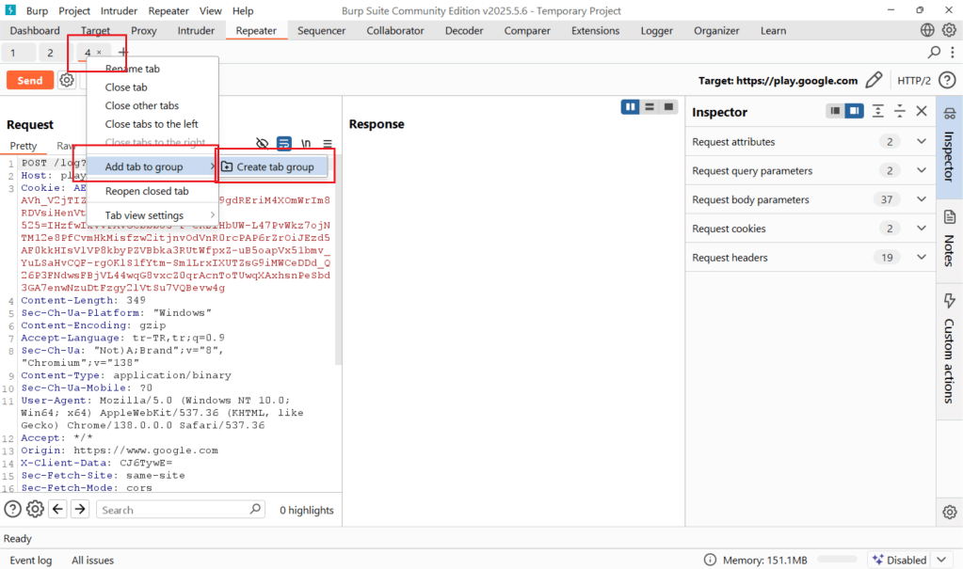Viewport: 963px width, 569px height.
Task: Expand Request body parameters section
Action: point(922,199)
